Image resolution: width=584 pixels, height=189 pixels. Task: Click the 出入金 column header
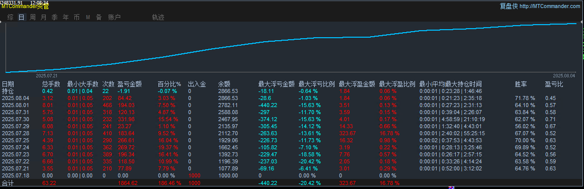(x=197, y=84)
